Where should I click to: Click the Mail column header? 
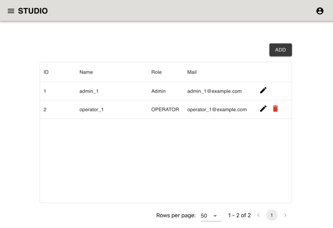(192, 72)
